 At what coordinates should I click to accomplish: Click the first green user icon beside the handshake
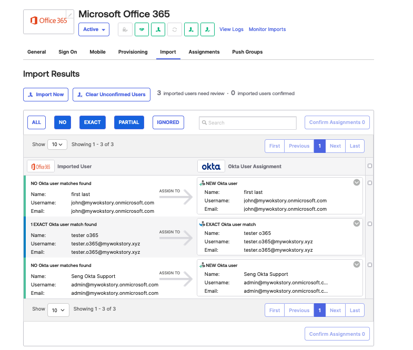point(158,29)
